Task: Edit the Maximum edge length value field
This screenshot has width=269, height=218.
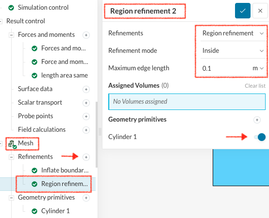Action: click(x=223, y=68)
